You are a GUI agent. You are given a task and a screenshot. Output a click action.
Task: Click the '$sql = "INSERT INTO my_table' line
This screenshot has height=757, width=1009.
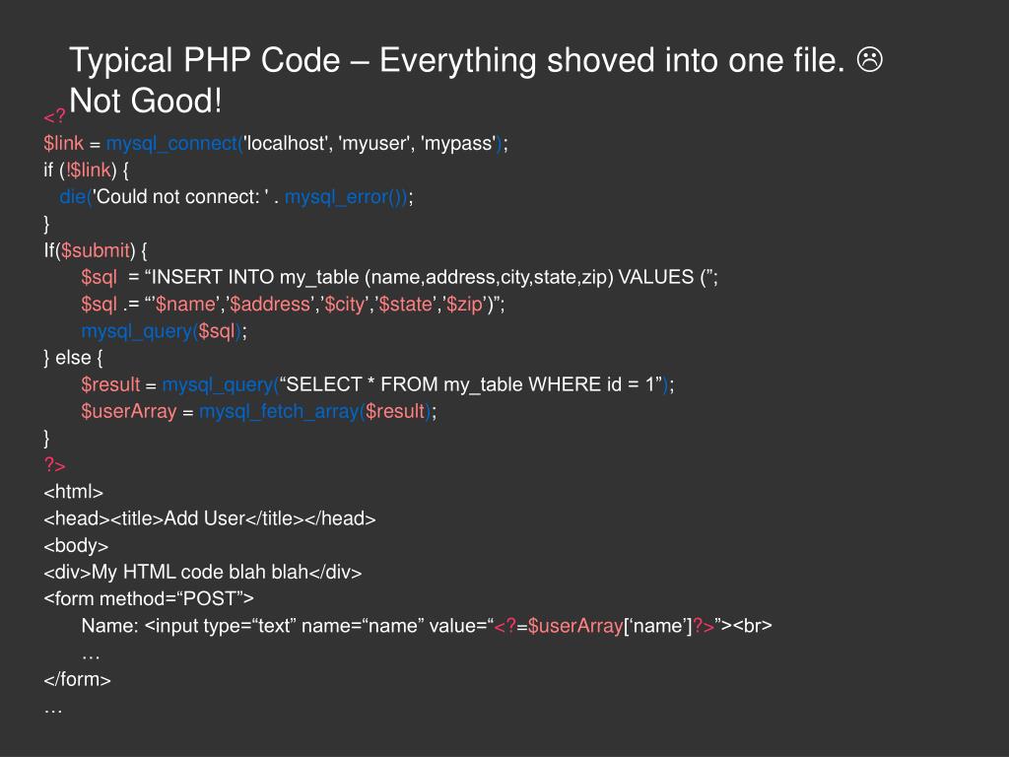point(400,277)
